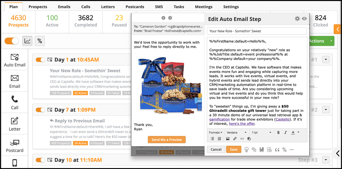Open the Meetings tab
342x169 pixels.
[204, 7]
